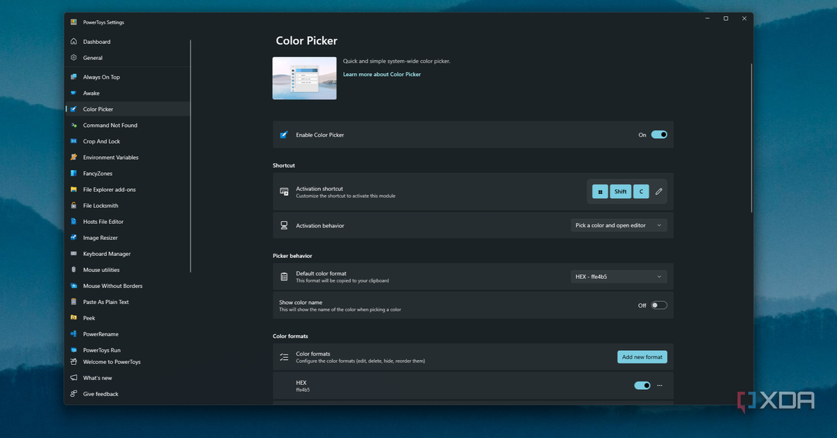The image size is (837, 438).
Task: Click the Add new format button
Action: tap(642, 356)
